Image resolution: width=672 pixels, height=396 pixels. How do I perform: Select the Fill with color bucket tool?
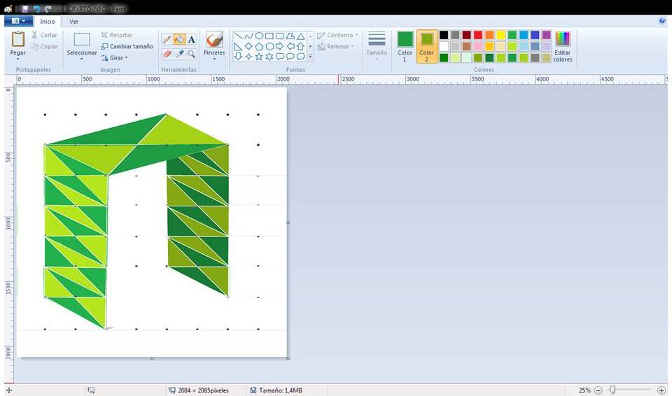coord(179,39)
